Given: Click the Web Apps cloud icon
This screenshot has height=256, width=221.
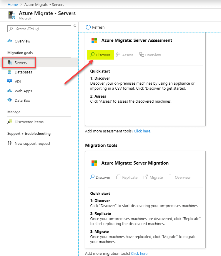Looking at the screenshot, I should [10, 91].
